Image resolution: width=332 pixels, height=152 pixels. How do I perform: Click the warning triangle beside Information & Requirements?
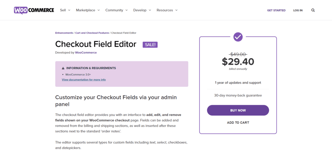pos(63,68)
